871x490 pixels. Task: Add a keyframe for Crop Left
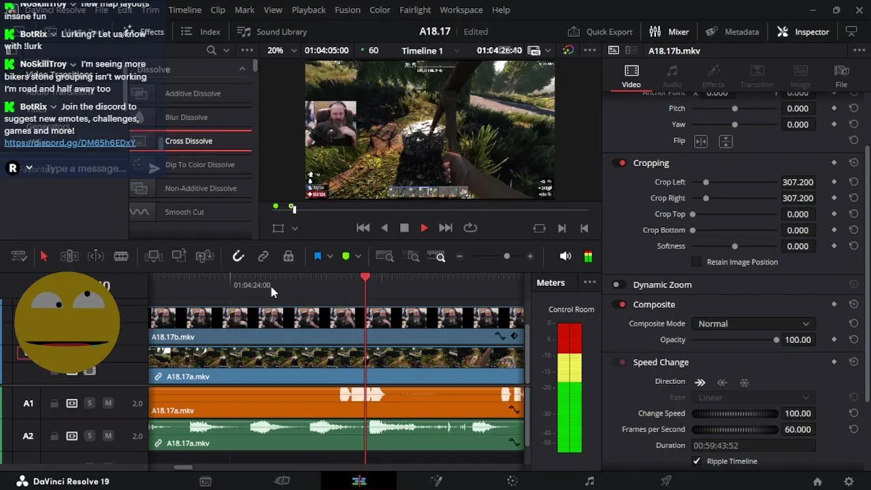coord(834,182)
